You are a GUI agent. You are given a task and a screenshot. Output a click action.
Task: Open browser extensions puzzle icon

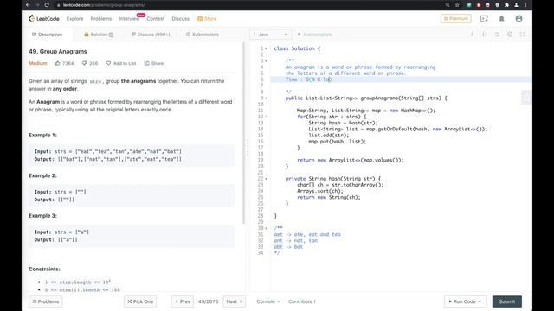point(506,5)
